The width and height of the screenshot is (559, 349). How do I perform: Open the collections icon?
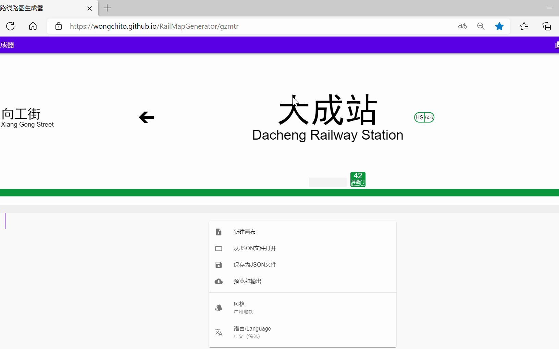click(x=547, y=26)
